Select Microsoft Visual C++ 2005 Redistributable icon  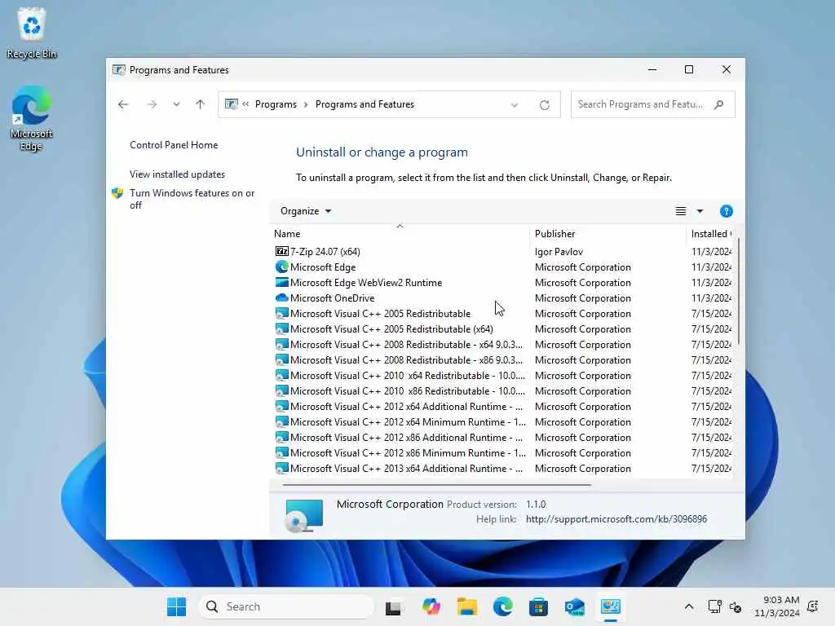pos(281,313)
